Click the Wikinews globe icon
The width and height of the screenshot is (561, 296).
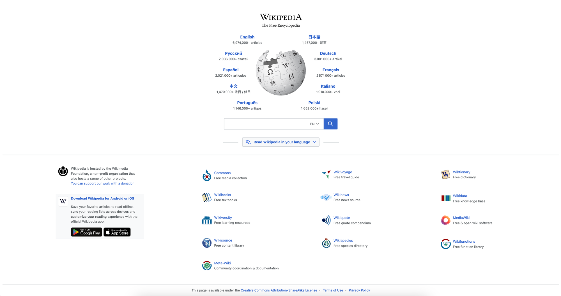point(326,197)
